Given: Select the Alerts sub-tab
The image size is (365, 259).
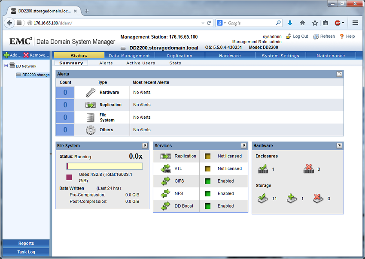Looking at the screenshot, I should (106, 63).
